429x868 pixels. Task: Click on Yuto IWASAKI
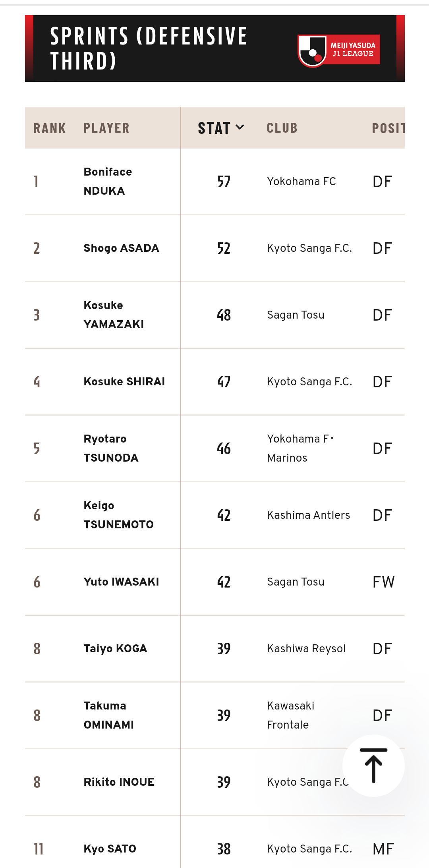click(121, 582)
